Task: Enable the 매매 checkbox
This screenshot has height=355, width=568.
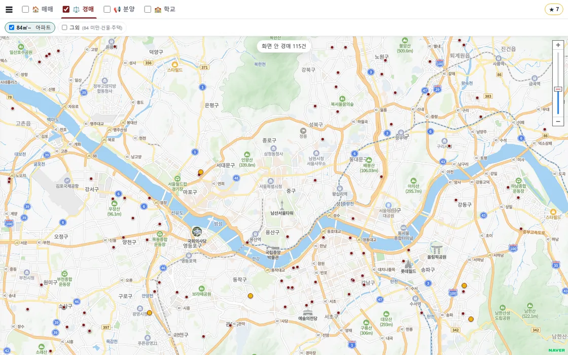Action: (25, 10)
